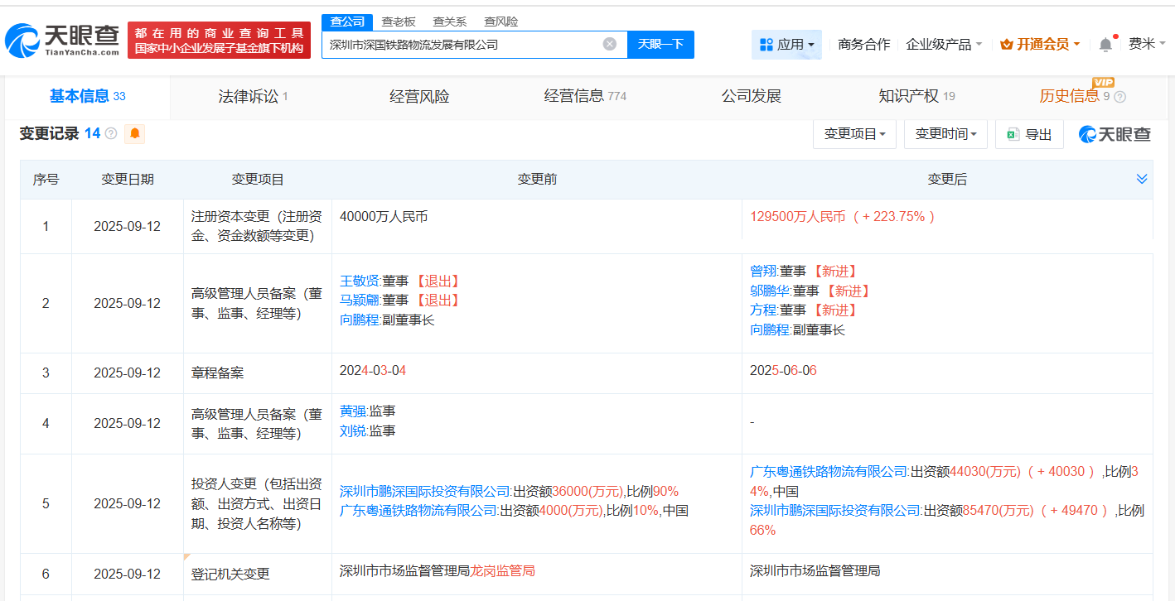Click the Excel icon inside the 导出 button
The height and width of the screenshot is (601, 1175).
(x=1012, y=134)
